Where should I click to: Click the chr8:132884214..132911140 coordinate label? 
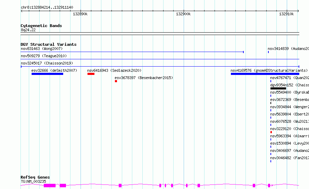point(47,7)
